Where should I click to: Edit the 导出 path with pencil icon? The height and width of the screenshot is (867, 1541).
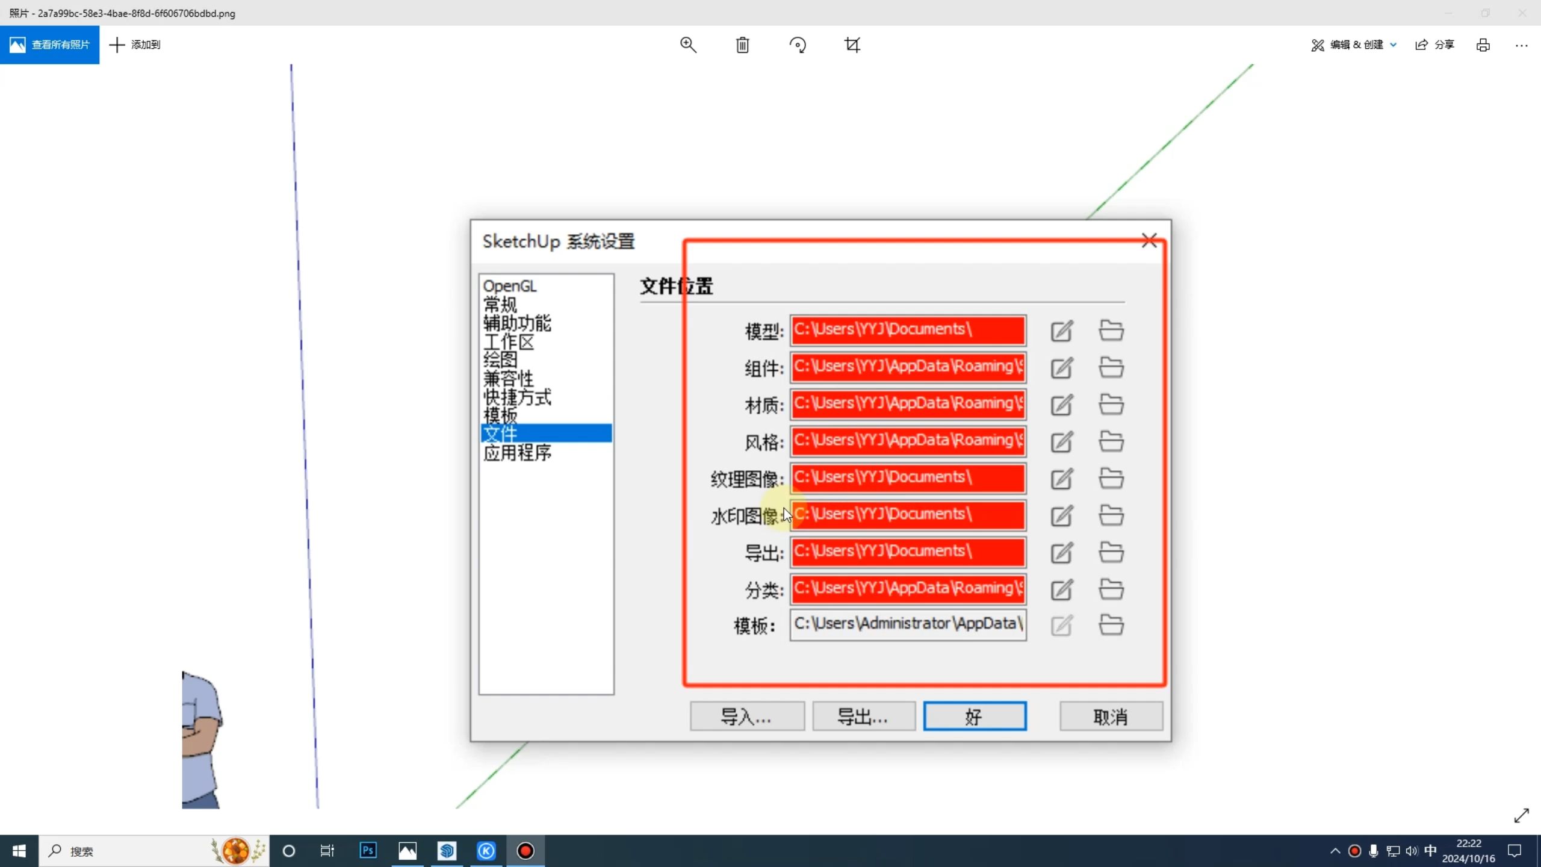[x=1061, y=553]
